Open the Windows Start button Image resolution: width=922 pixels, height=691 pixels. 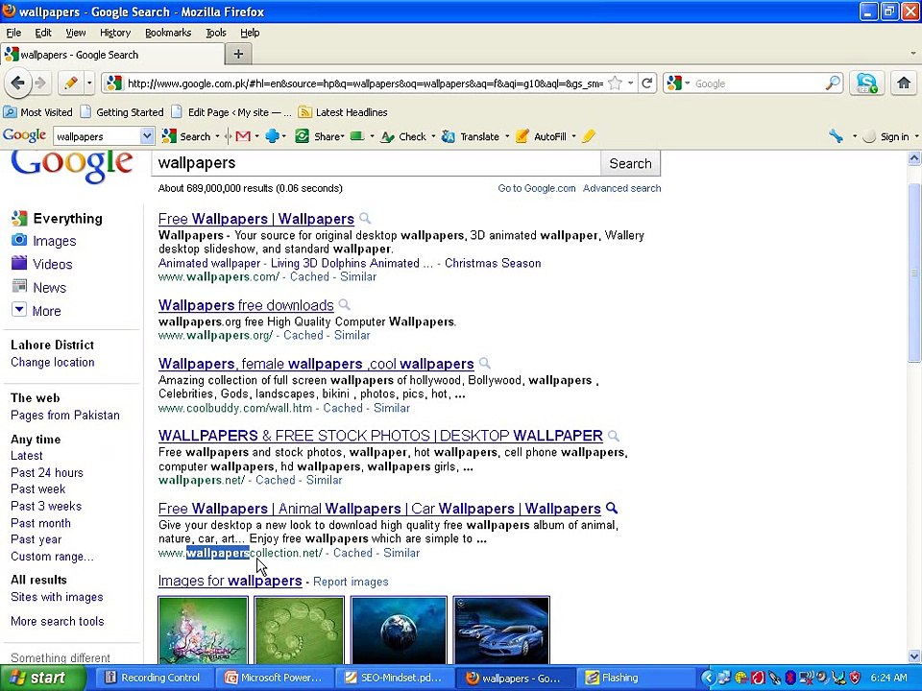(x=43, y=678)
